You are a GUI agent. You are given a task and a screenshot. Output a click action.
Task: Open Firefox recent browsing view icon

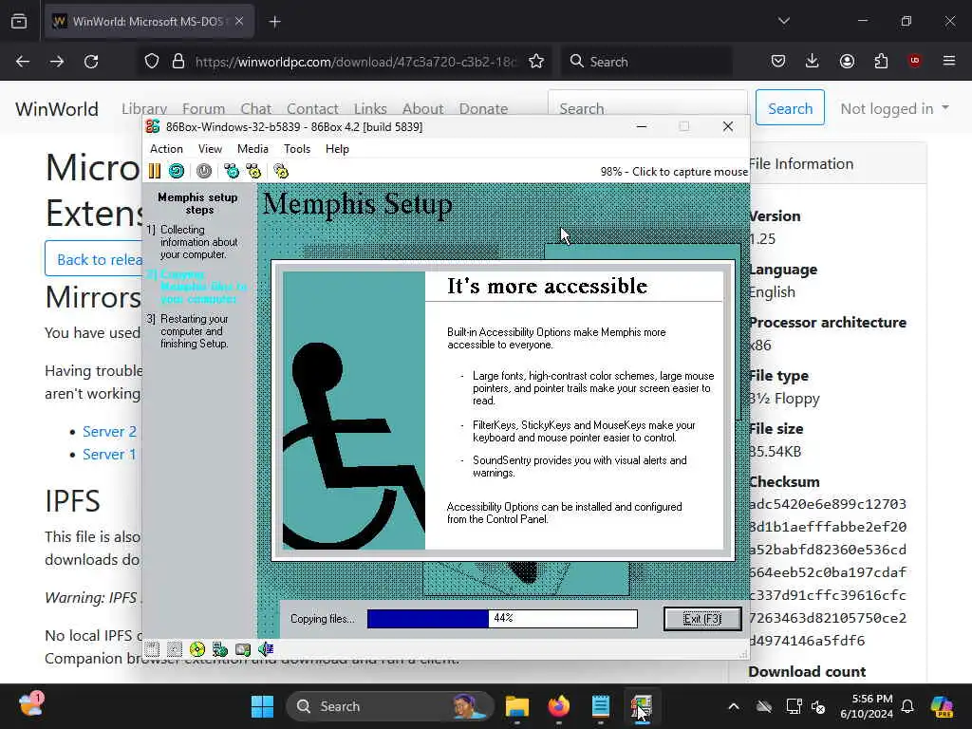19,21
